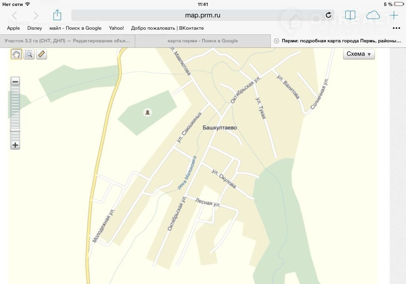Select the ruler distance measuring tool
Screen dimensions: 406x284
(42, 54)
